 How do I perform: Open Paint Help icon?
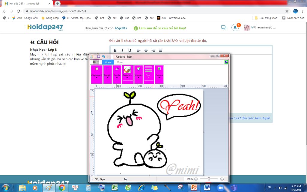(226, 62)
